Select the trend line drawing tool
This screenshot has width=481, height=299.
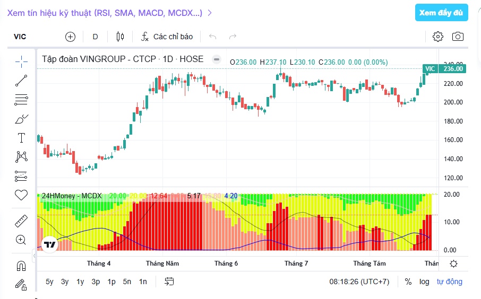coord(21,81)
